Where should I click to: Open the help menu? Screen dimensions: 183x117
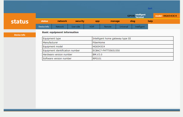(150, 21)
